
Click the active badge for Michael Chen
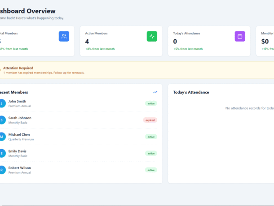151,137
